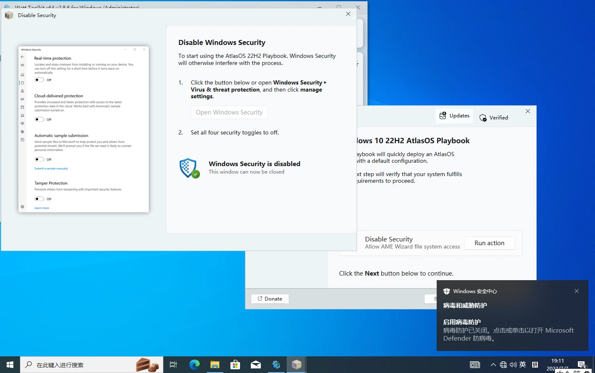Open the Mail app from the taskbar
The image size is (595, 373).
click(x=256, y=365)
